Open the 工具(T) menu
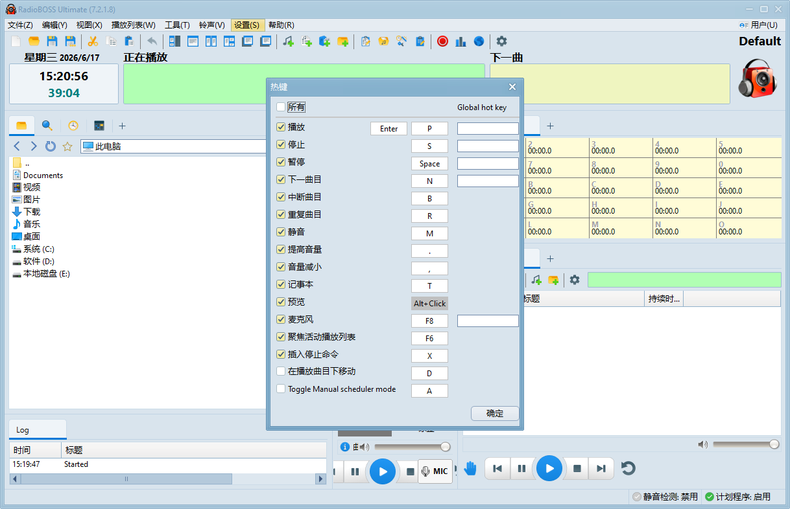Screen dimensions: 790x509 pyautogui.click(x=177, y=25)
